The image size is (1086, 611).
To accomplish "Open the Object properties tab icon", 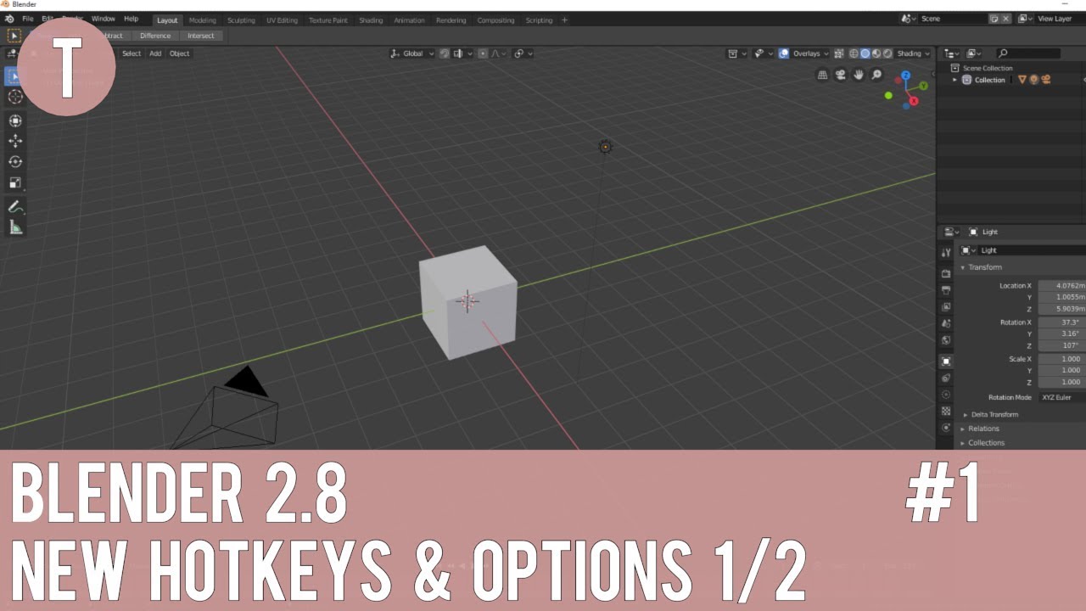I will tap(946, 362).
